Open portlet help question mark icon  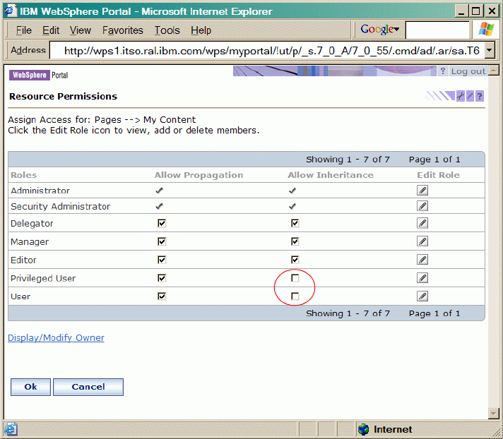(x=479, y=96)
